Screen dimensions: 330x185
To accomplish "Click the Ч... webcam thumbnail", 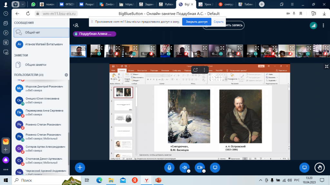I will 304,51.
